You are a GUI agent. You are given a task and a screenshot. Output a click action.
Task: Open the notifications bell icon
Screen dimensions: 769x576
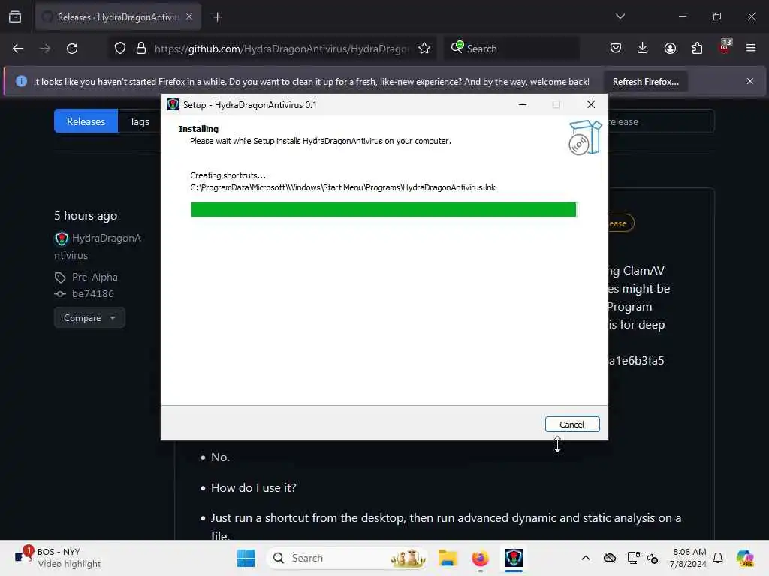(718, 558)
